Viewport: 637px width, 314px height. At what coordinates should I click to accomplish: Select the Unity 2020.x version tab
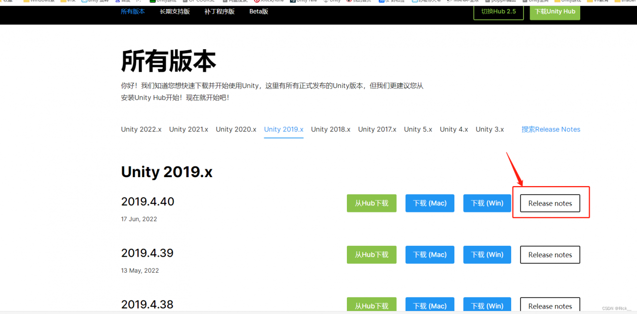(236, 129)
